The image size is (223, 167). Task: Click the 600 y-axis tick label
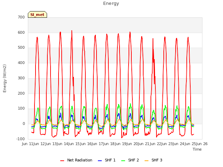coord(21,32)
